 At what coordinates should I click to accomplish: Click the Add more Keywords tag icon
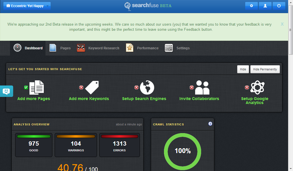pyautogui.click(x=92, y=87)
